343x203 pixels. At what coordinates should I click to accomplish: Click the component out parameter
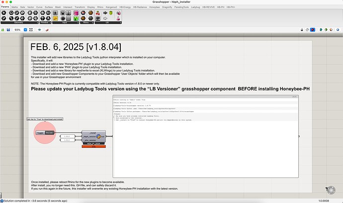click(103, 136)
